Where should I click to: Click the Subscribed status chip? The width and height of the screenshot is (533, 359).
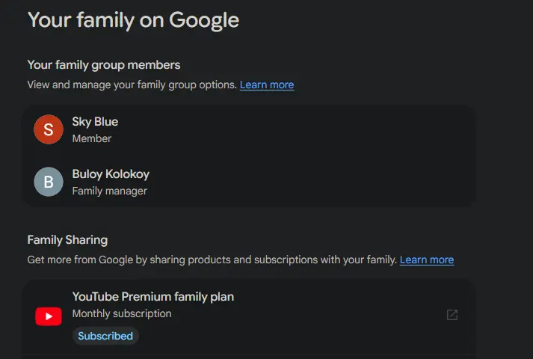[105, 336]
